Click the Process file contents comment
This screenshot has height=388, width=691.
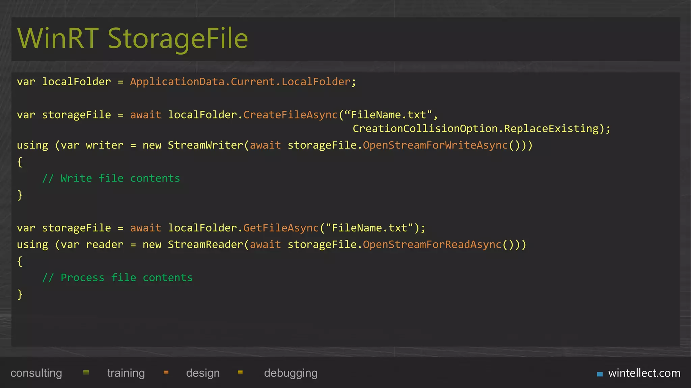pos(117,278)
